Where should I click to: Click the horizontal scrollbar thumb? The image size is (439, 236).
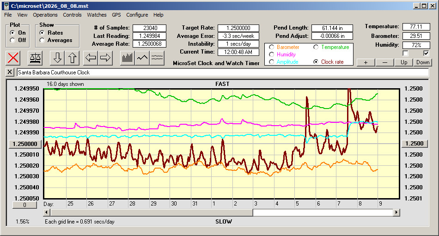[152, 212]
